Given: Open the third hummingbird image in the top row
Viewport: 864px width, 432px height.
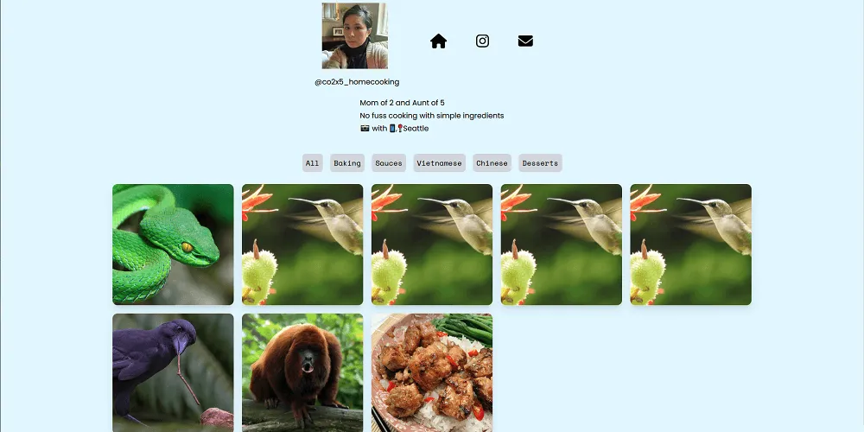Looking at the screenshot, I should 562,245.
